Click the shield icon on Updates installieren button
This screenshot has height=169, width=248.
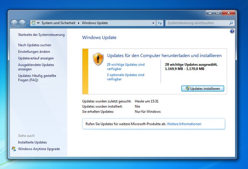coord(187,89)
